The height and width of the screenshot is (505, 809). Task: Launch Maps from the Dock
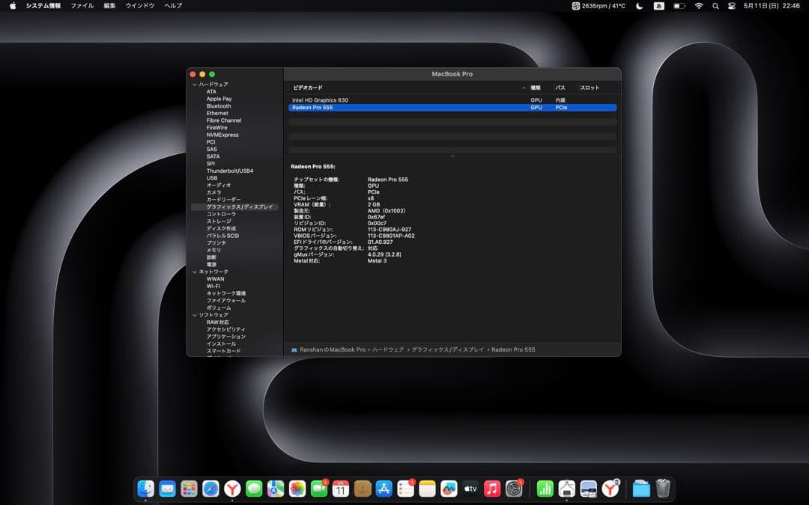pos(276,488)
